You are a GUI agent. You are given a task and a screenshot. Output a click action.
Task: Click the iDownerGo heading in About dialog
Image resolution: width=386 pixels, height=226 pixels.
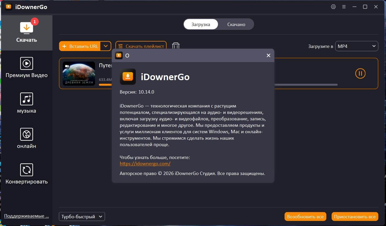pos(165,77)
